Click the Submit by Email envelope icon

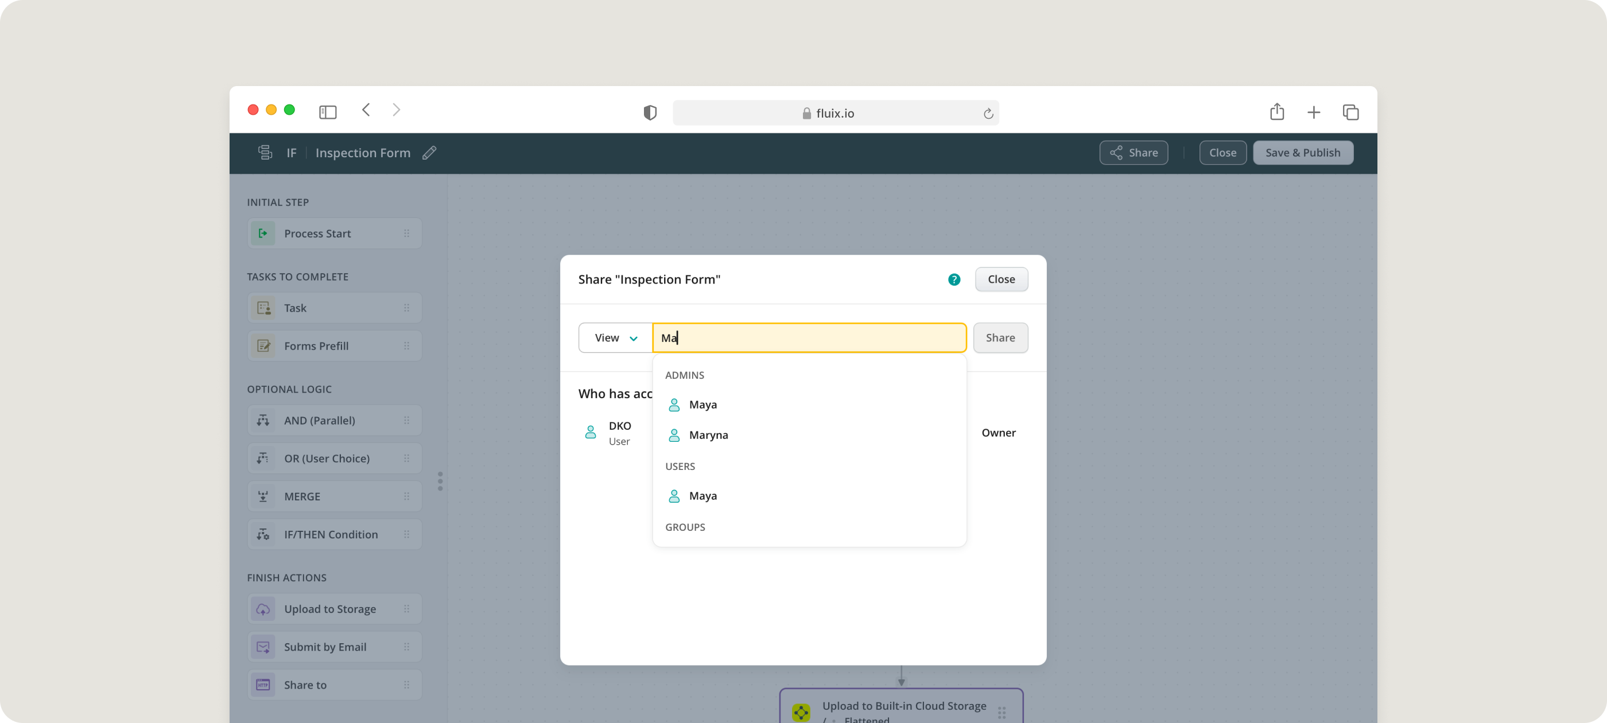(263, 647)
